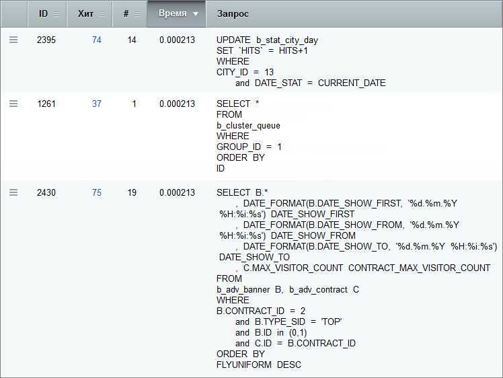The width and height of the screenshot is (503, 378).
Task: Click the grip icon next to # header
Action: click(137, 14)
